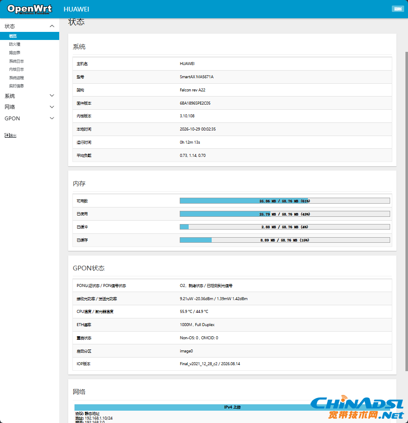Expand the 网络 sidebar menu chevron
This screenshot has width=408, height=423.
tap(52, 107)
